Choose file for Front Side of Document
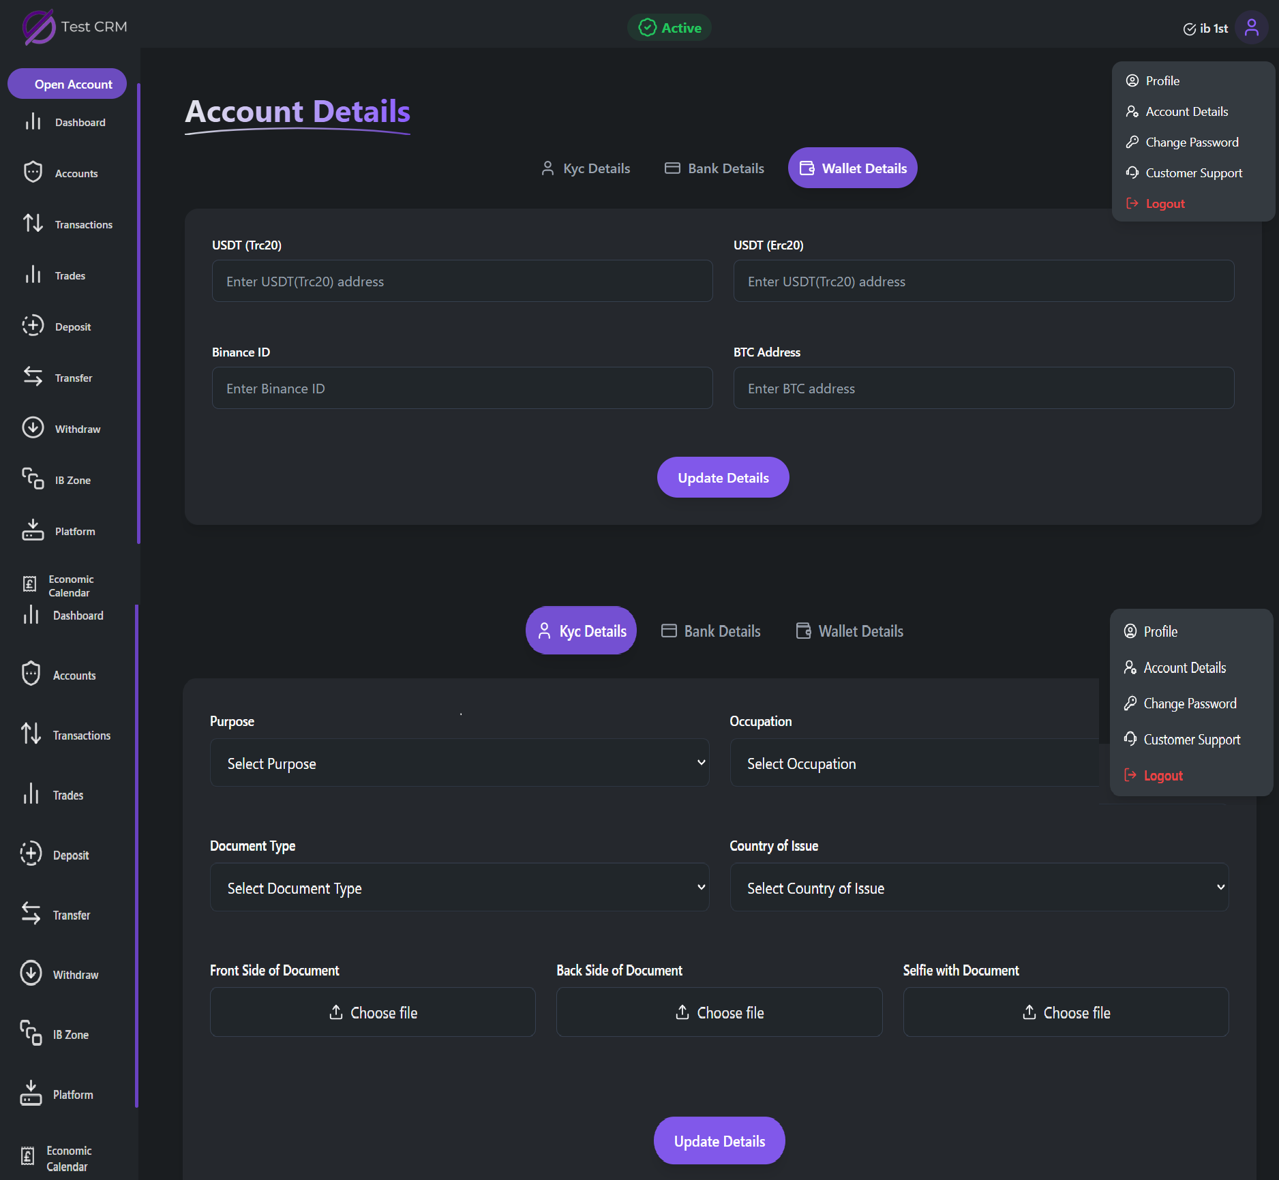 [373, 1013]
